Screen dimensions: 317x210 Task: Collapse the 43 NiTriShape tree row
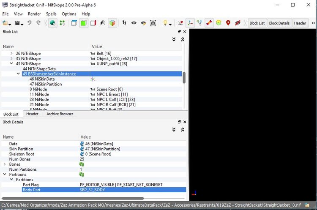point(11,63)
